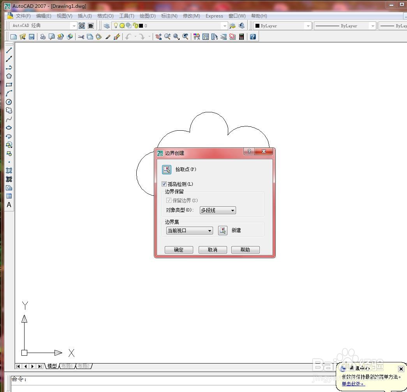
Task: Select the Arc tool
Action: (9, 93)
